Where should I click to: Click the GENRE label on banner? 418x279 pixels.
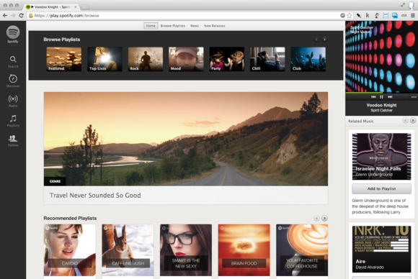tap(55, 181)
